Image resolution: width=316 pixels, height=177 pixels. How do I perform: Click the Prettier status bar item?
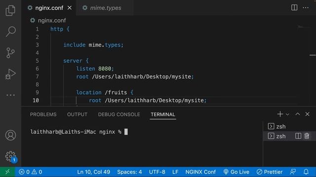(x=270, y=172)
